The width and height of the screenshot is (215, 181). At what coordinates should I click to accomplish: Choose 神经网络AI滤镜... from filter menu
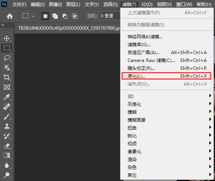tap(167, 37)
